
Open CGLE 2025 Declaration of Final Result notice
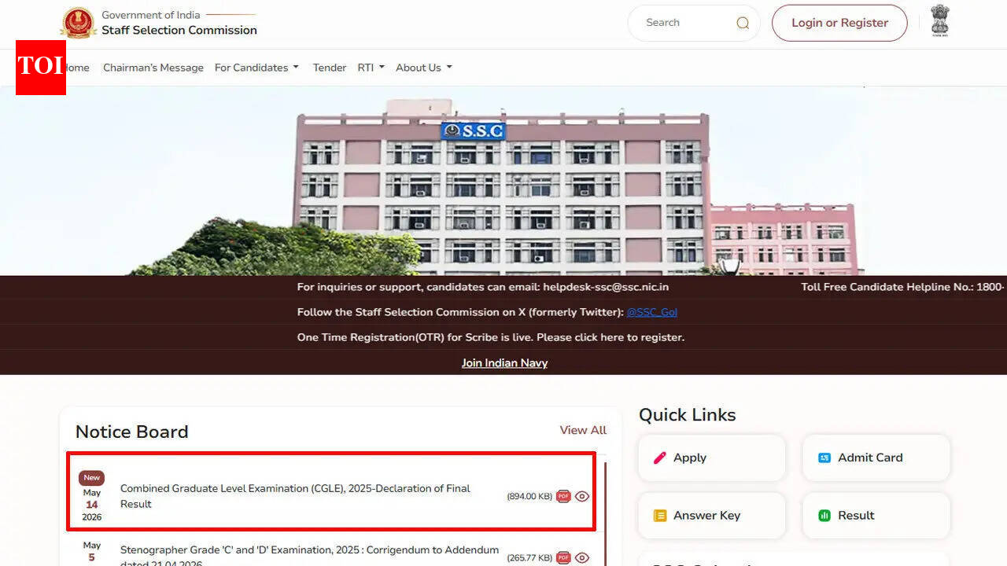[295, 496]
